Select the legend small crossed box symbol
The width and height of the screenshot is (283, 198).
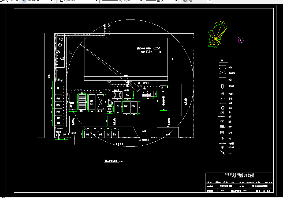coord(222,122)
